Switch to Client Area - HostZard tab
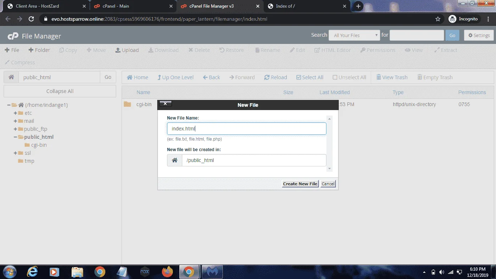 (44, 6)
